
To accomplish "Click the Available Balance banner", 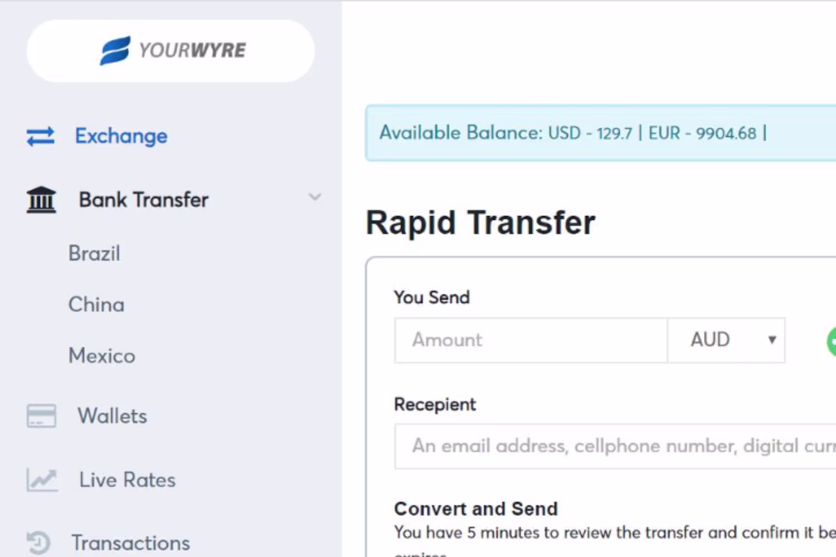I will pyautogui.click(x=600, y=133).
